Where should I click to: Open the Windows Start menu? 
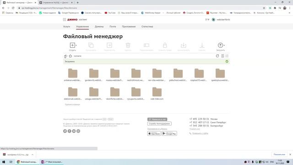[x=4, y=162]
